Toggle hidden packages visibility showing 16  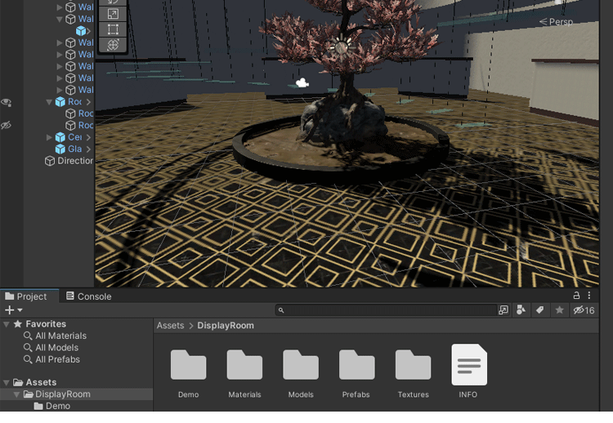tap(584, 310)
